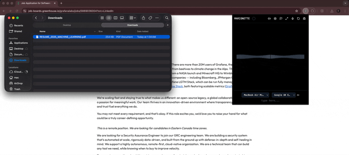
Task: Open the Finder more actions ellipsis menu
Action: click(157, 18)
